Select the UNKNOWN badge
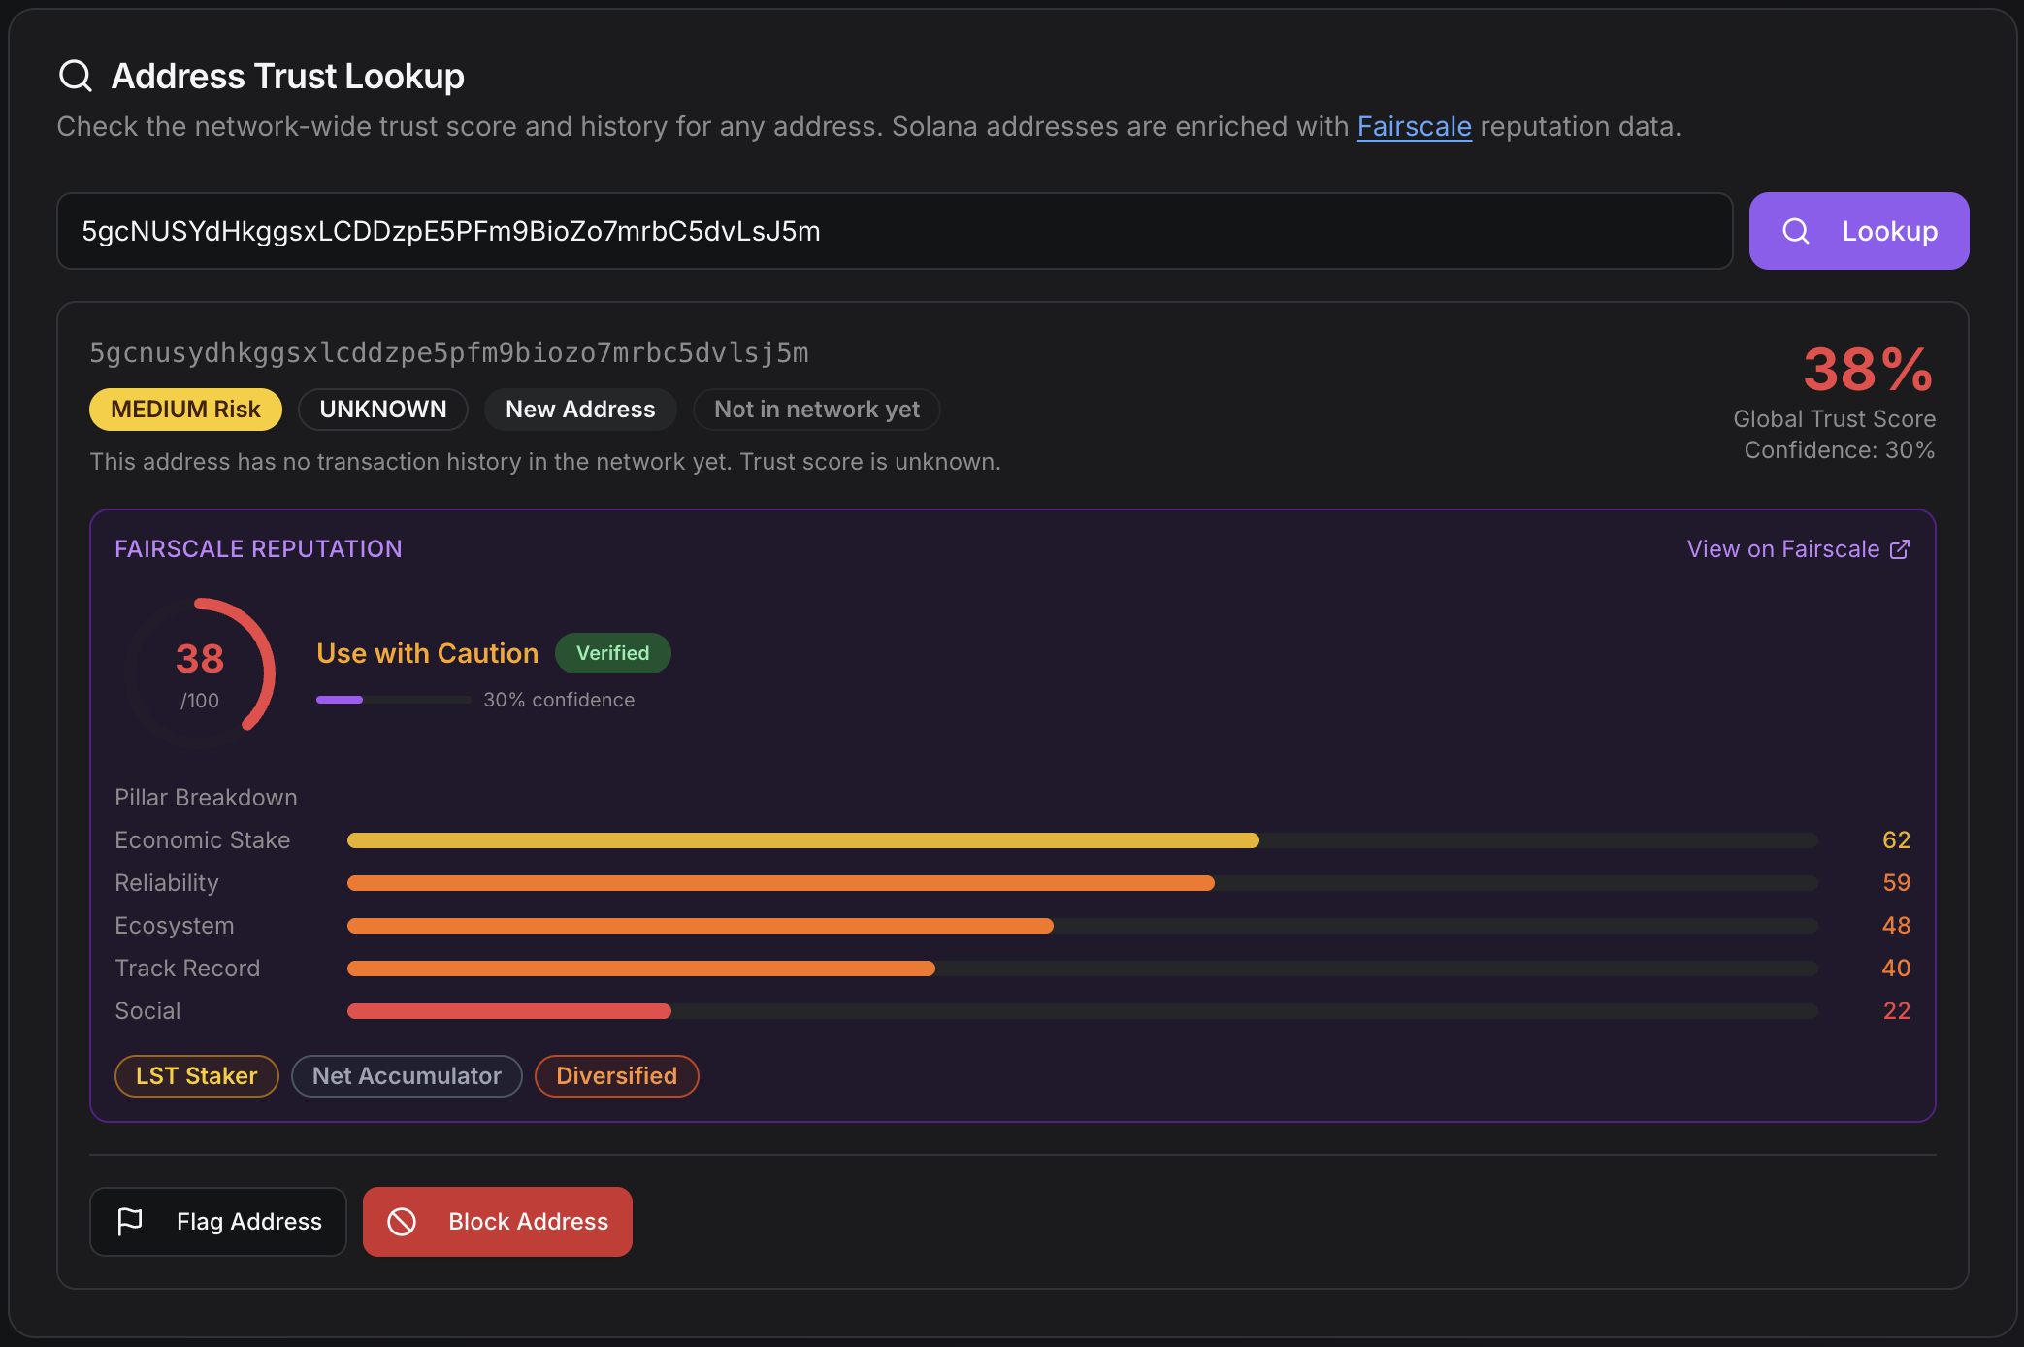This screenshot has width=2024, height=1347. click(383, 410)
